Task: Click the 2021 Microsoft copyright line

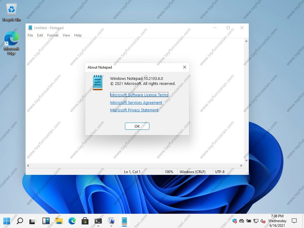Action: tap(143, 83)
